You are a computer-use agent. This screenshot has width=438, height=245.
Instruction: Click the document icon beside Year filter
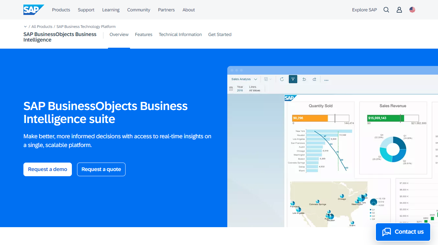point(231,89)
